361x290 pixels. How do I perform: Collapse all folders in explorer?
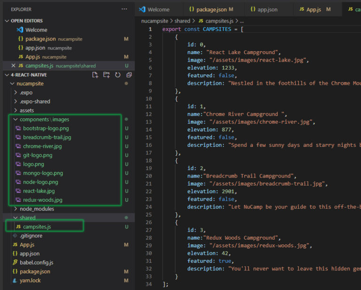(x=129, y=75)
